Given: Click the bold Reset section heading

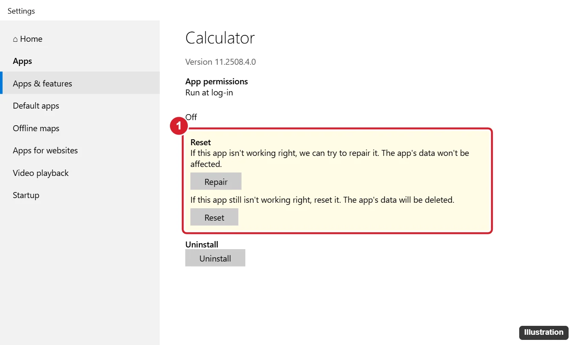Looking at the screenshot, I should click(201, 142).
